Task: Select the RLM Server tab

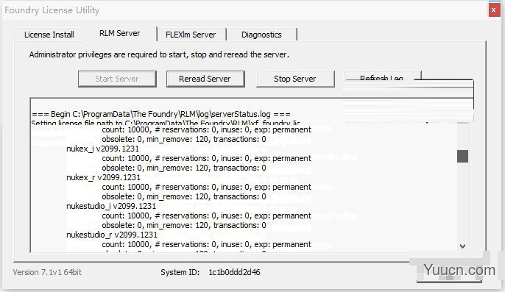Action: pos(120,33)
